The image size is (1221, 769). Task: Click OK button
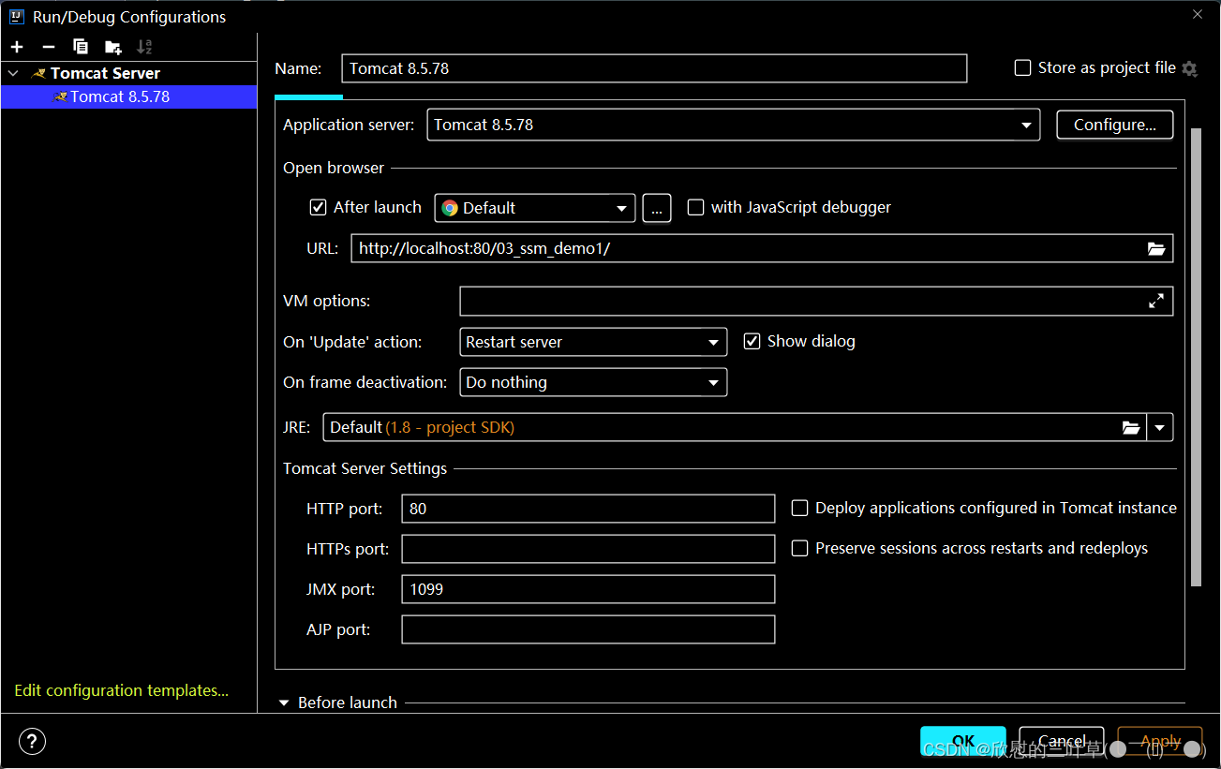tap(963, 740)
